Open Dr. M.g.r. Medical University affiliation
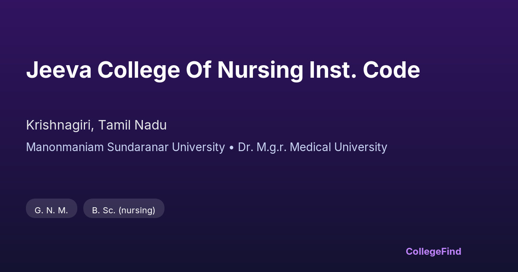 coord(312,147)
